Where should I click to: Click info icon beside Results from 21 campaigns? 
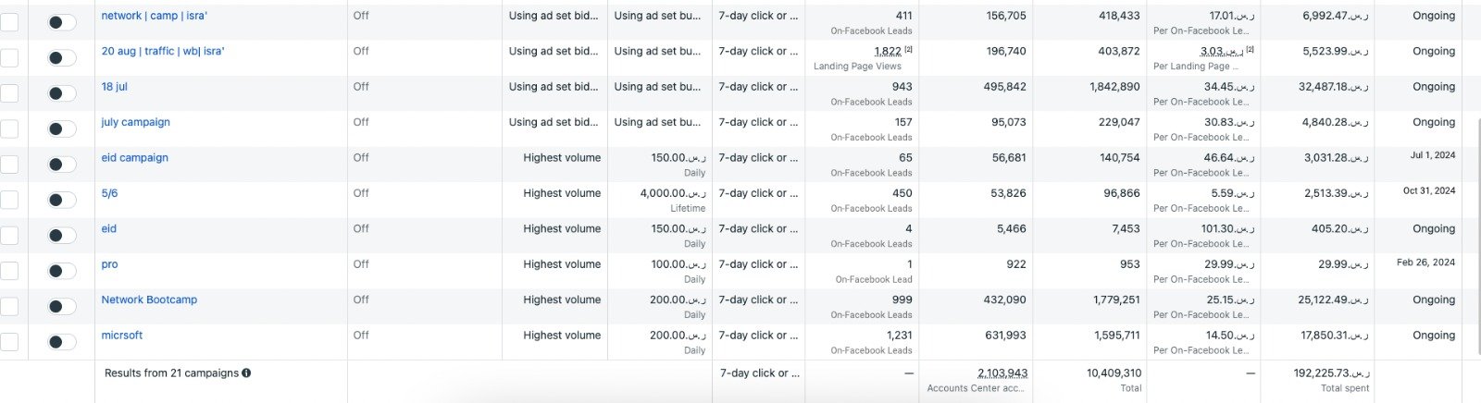[x=246, y=373]
